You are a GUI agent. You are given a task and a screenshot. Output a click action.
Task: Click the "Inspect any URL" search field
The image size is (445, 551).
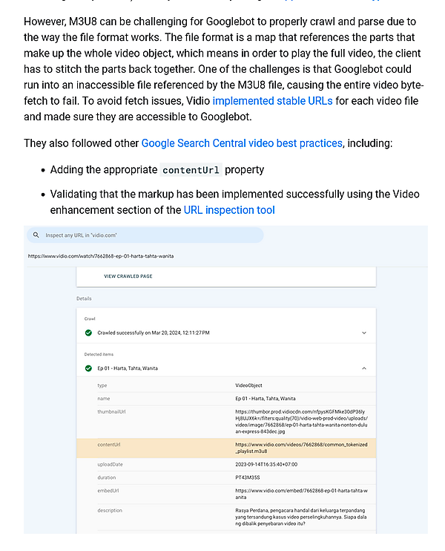click(148, 235)
